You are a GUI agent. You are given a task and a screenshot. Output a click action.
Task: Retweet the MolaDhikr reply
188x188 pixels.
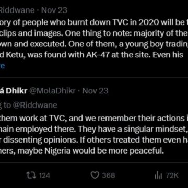click(31, 175)
